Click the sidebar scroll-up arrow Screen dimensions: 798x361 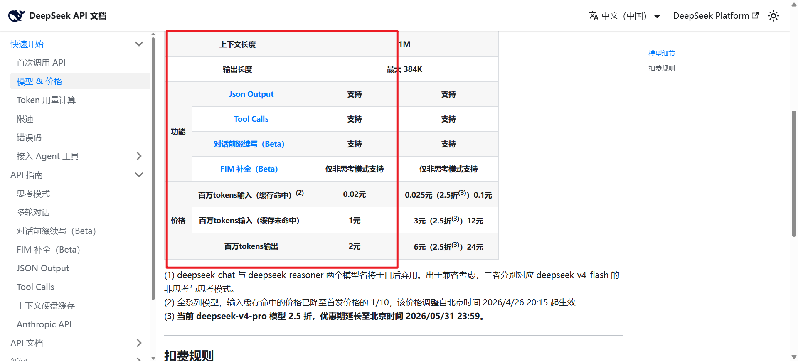[153, 34]
